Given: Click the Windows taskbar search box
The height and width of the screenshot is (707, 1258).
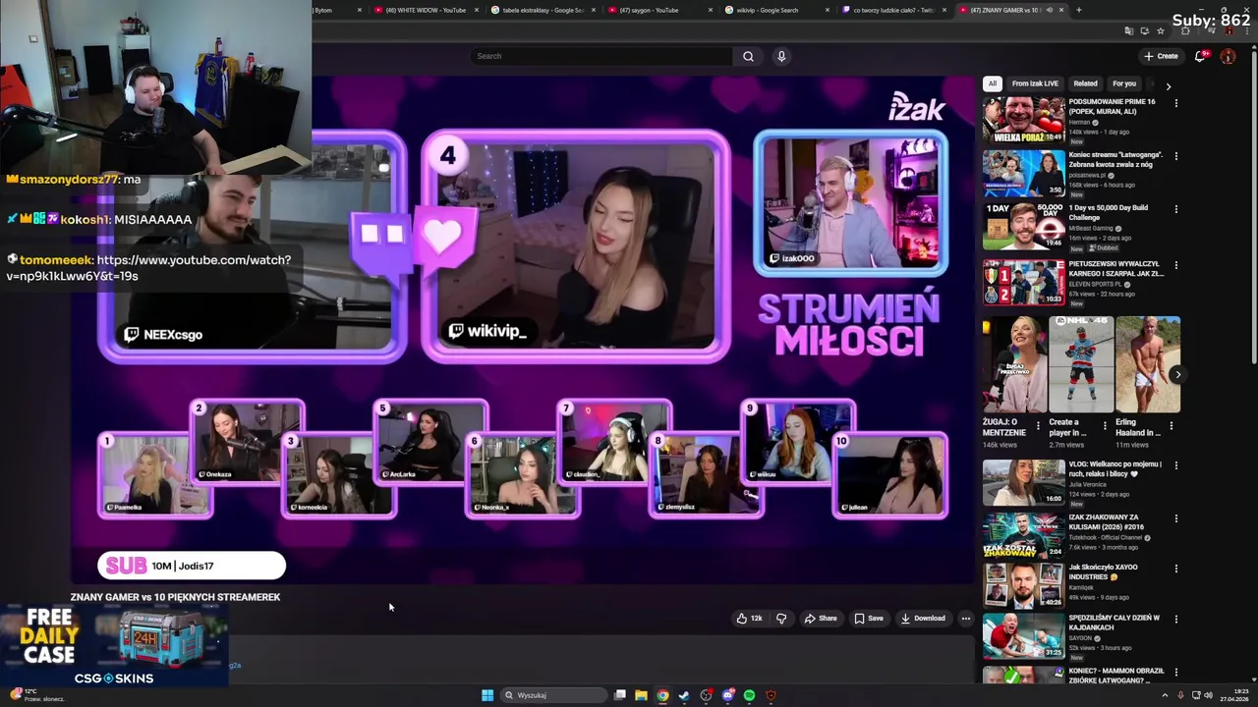Looking at the screenshot, I should 552,695.
